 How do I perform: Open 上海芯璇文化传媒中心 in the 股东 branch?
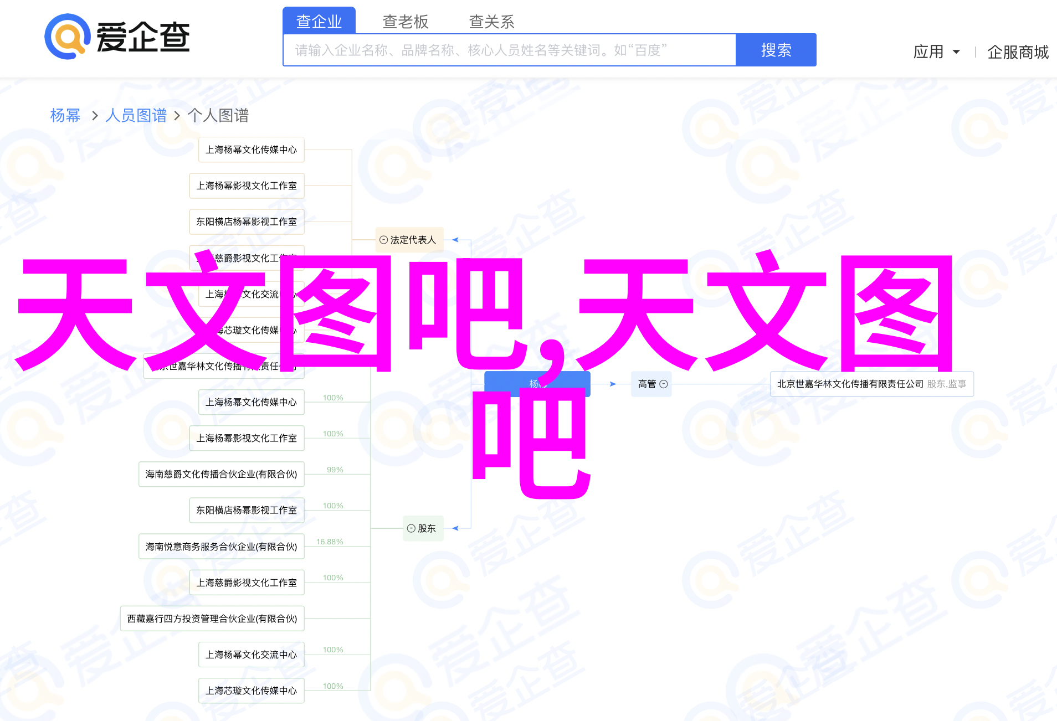coord(252,691)
